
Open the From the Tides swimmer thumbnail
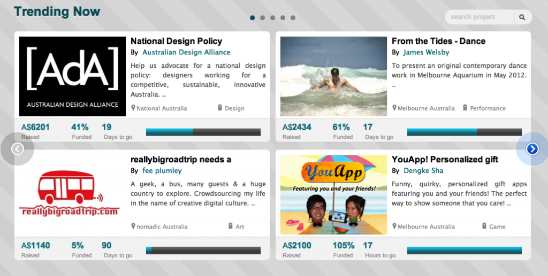pyautogui.click(x=333, y=76)
